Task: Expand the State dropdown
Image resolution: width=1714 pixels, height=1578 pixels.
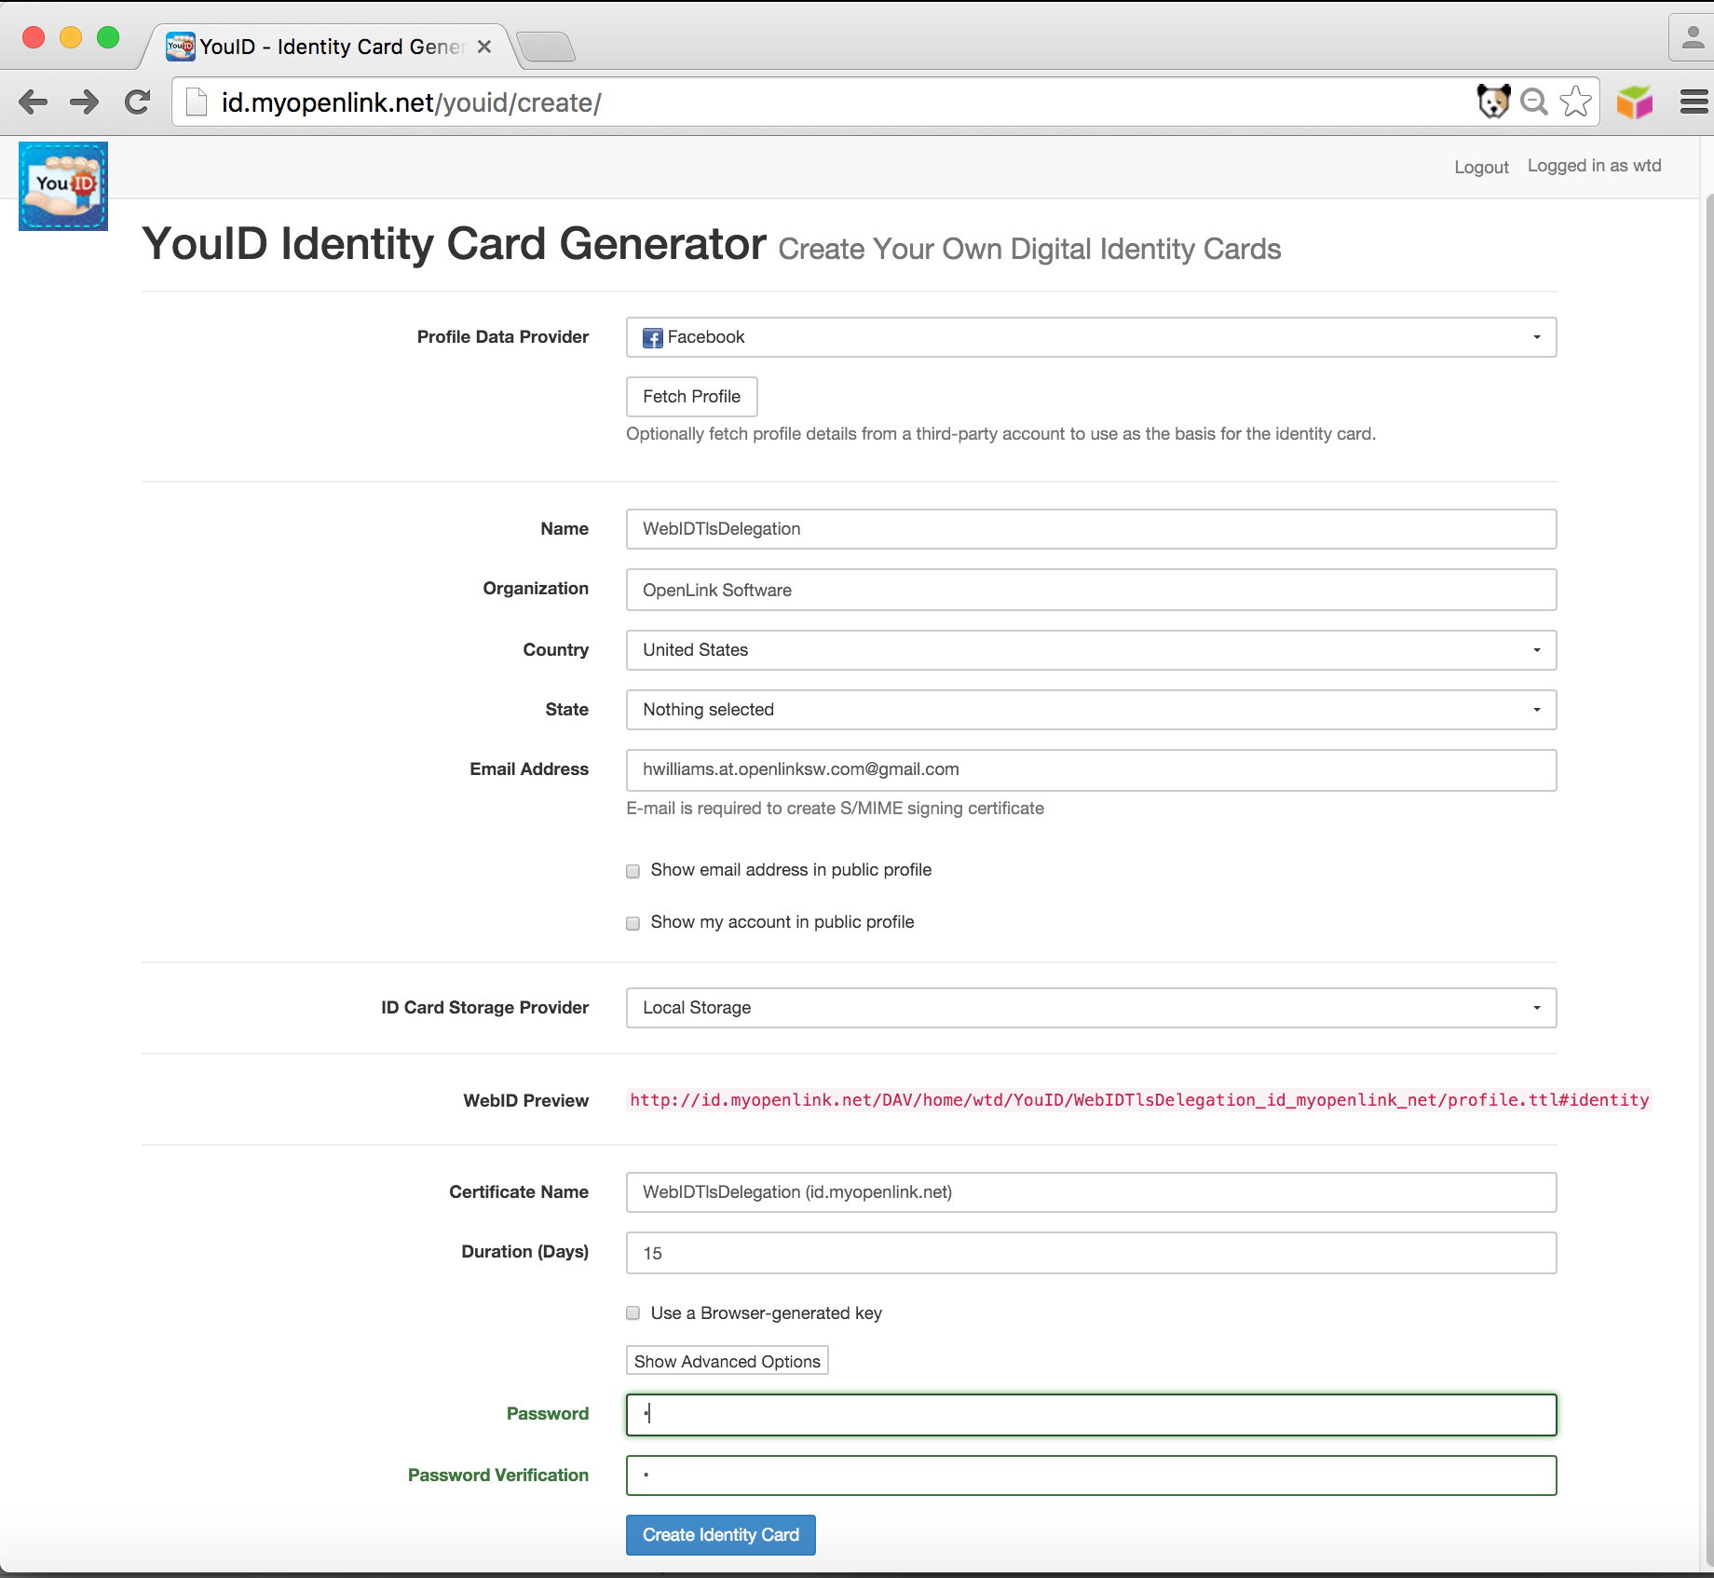Action: click(x=1090, y=710)
